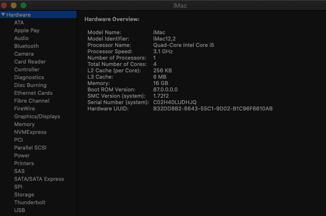This screenshot has height=216, width=326.
Task: Open the SAS section
Action: coord(20,171)
